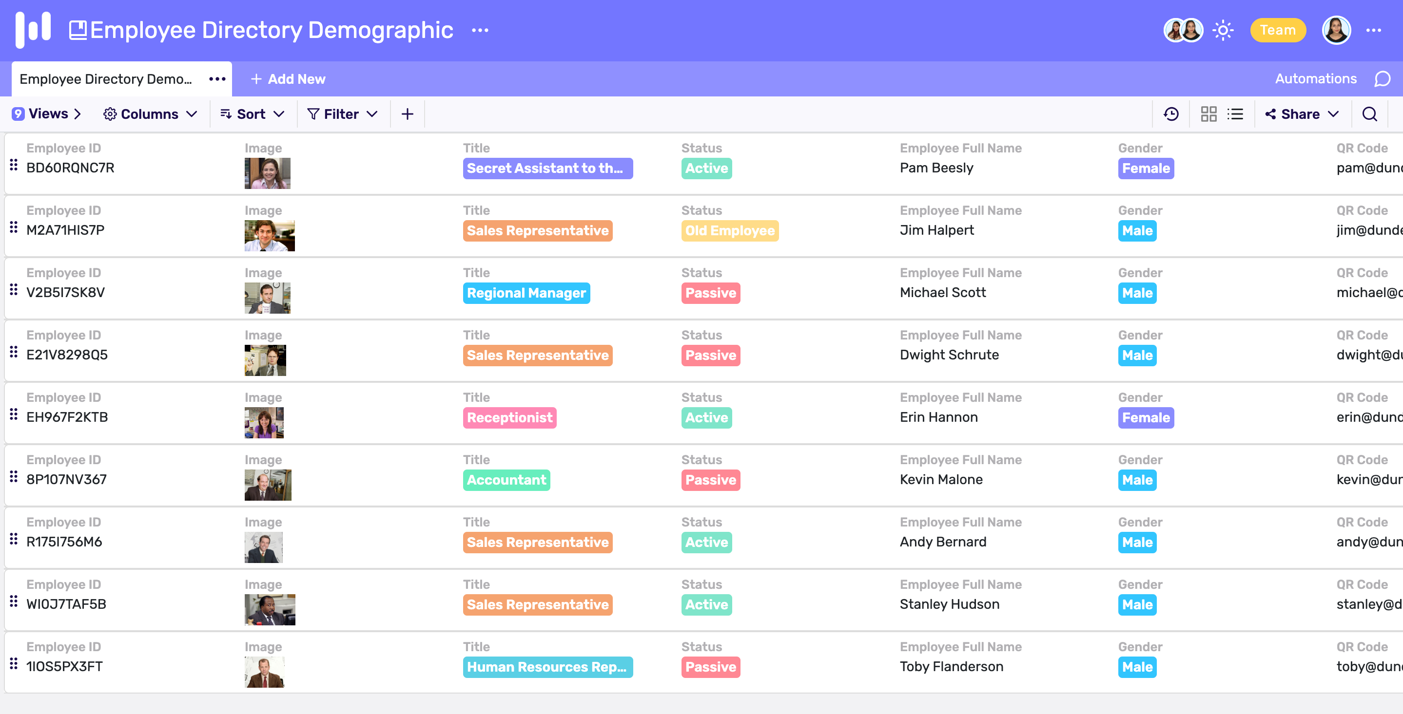Switch to List view layout
This screenshot has width=1403, height=714.
click(1236, 114)
